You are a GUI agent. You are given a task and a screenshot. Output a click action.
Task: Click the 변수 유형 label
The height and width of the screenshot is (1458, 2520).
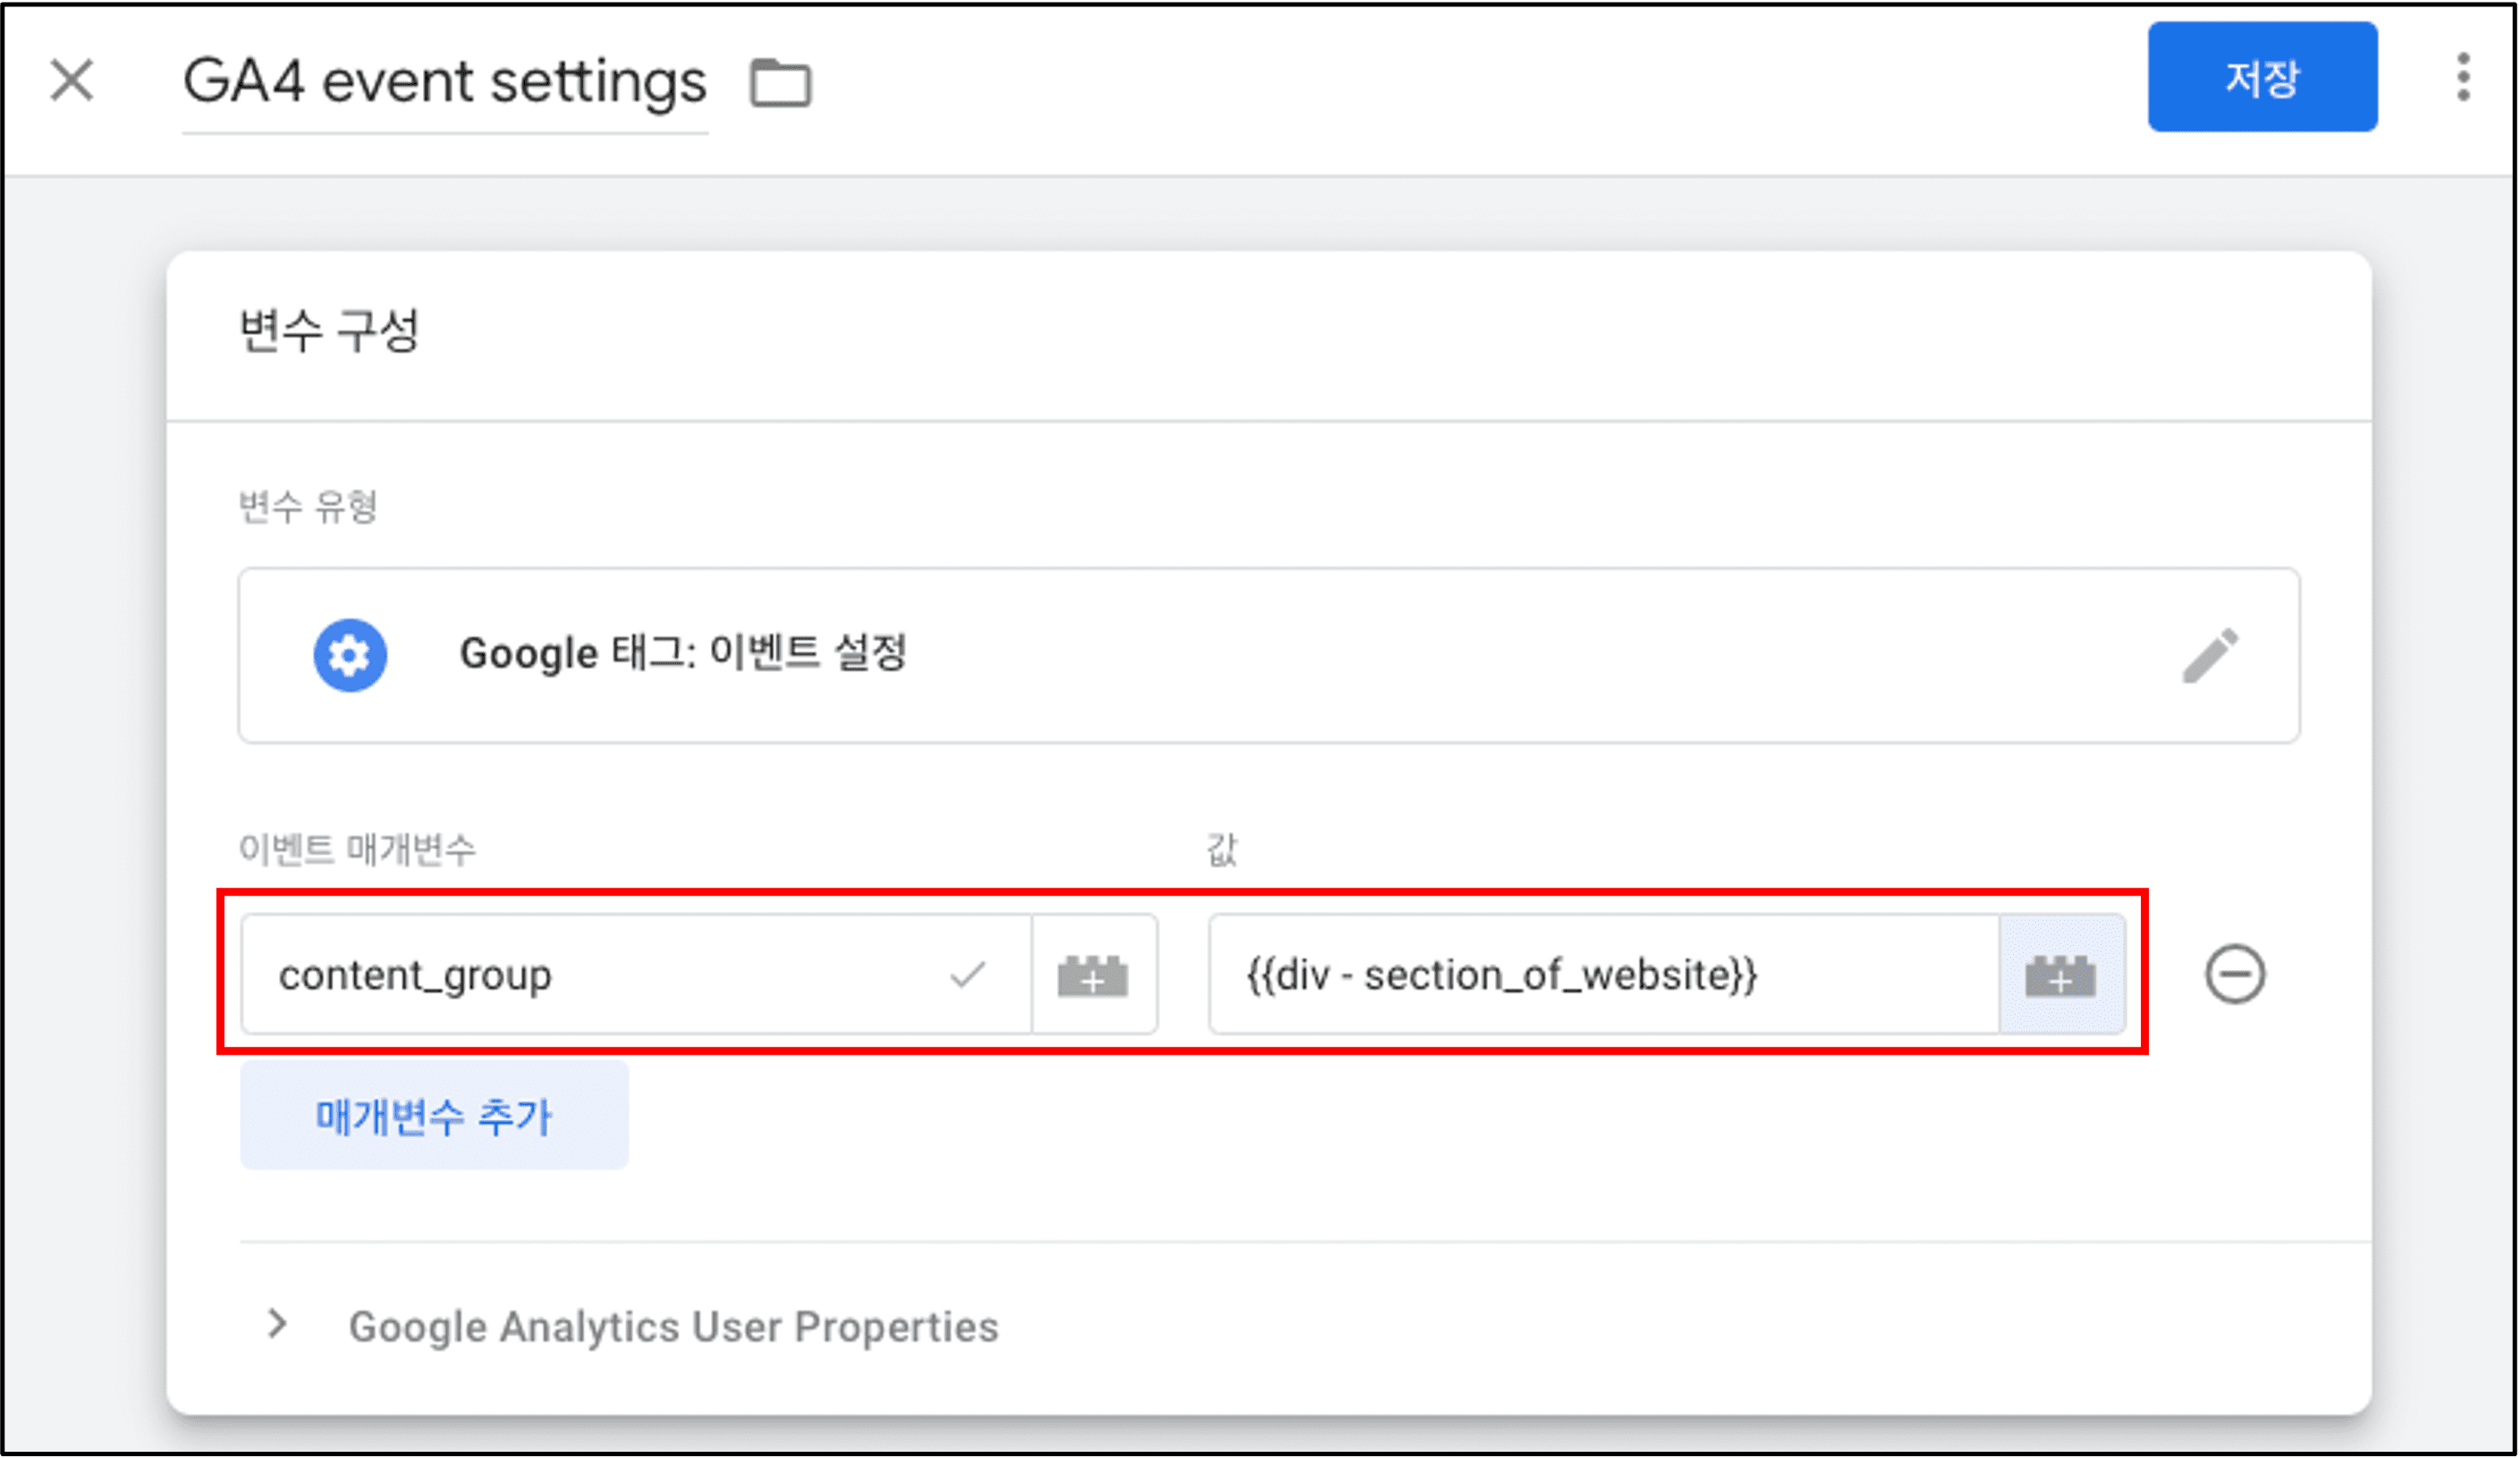[x=308, y=507]
